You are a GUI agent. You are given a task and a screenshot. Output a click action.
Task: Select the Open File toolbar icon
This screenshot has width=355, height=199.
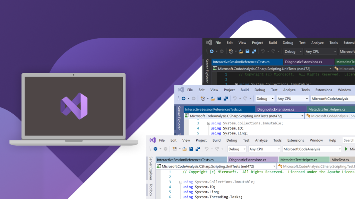click(x=185, y=149)
